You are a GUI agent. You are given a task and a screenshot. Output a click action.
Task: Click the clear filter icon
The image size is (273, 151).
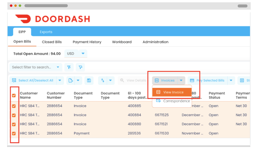tap(80, 67)
